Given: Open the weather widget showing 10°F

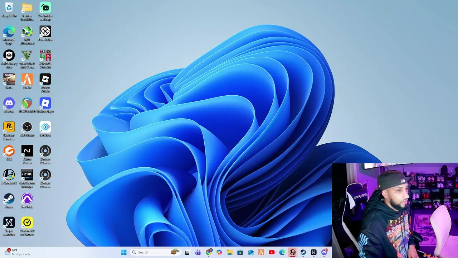Looking at the screenshot, I should coord(17,252).
